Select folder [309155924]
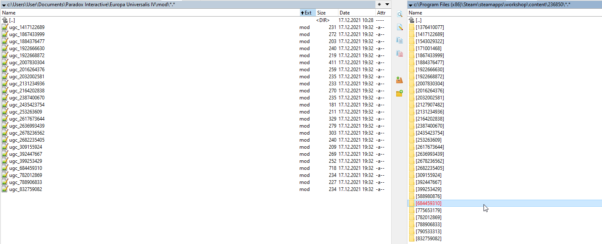 505,175
